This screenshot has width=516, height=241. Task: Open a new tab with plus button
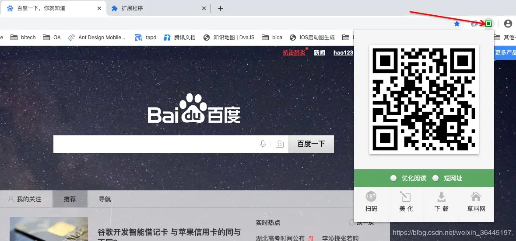[x=221, y=9]
